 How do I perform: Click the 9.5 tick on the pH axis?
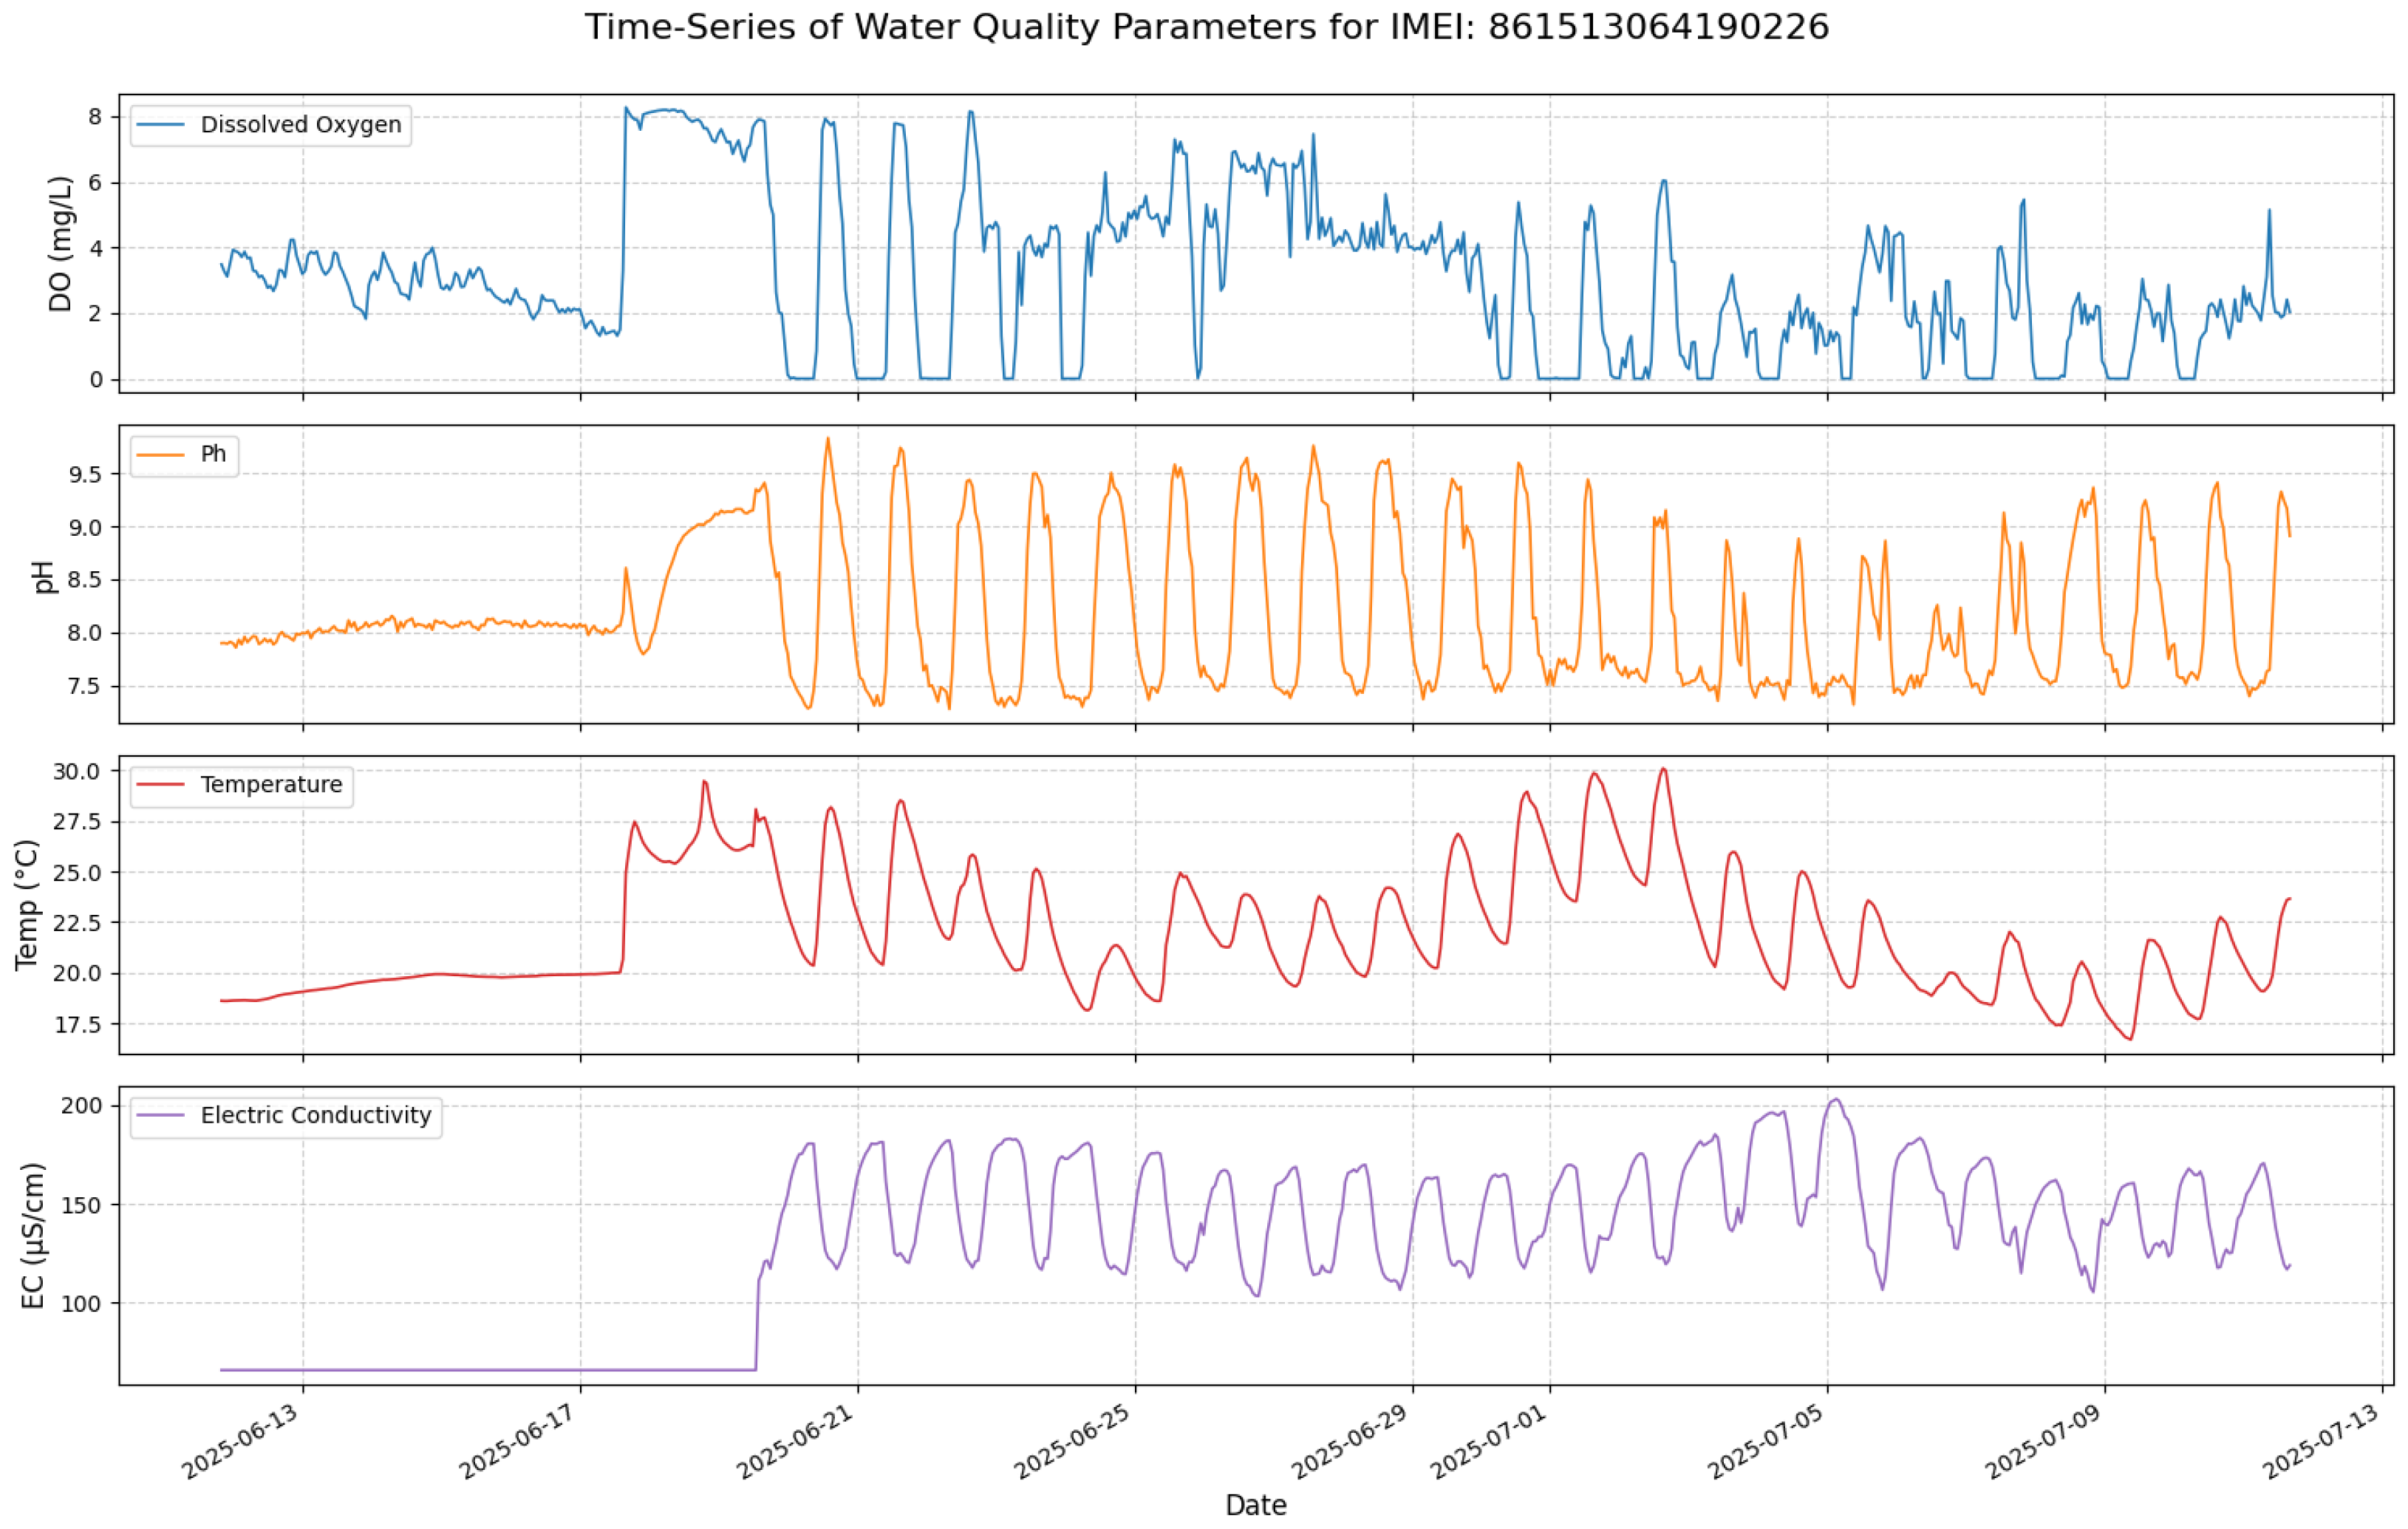pos(84,474)
